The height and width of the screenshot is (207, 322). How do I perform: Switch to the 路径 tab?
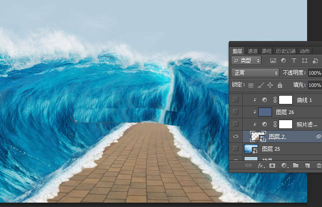point(266,51)
